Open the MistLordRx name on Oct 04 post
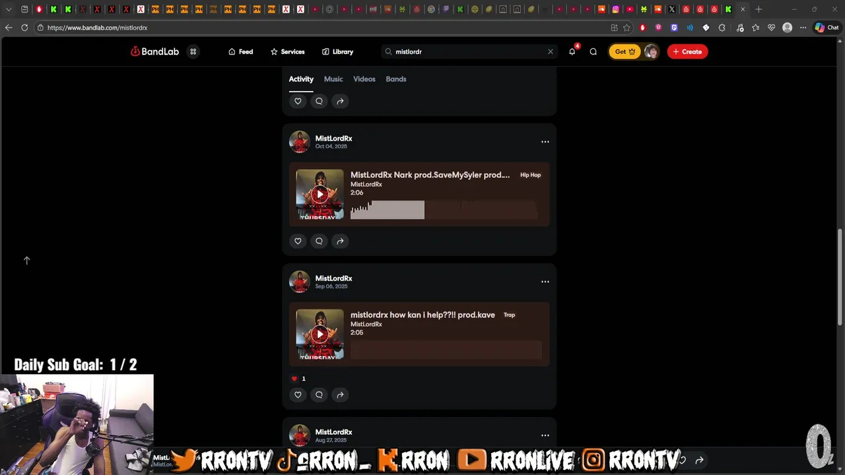The width and height of the screenshot is (845, 475). pos(333,139)
